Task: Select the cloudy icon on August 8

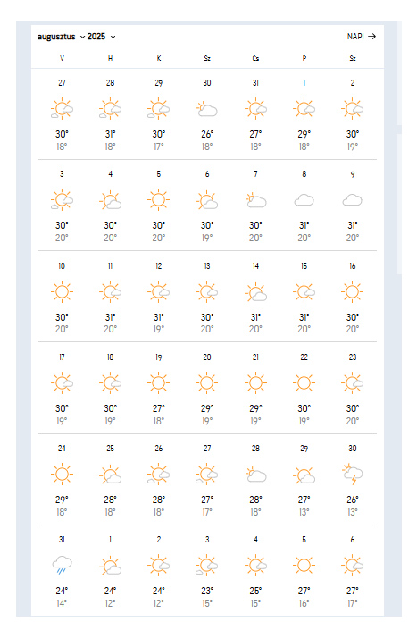Action: pyautogui.click(x=304, y=200)
